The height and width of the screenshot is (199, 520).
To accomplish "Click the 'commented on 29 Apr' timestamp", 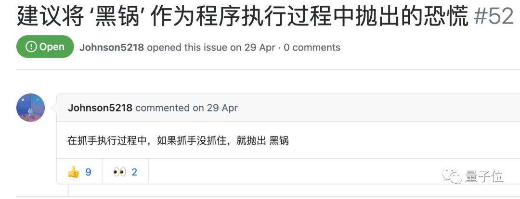I will (x=186, y=108).
